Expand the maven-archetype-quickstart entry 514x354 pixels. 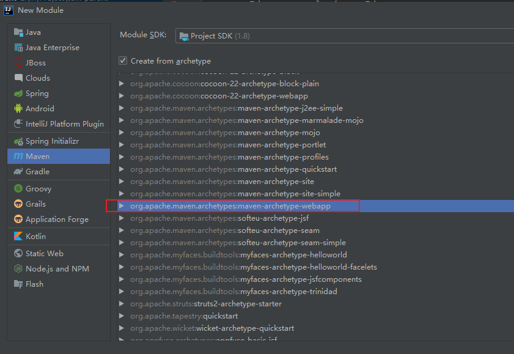click(122, 169)
